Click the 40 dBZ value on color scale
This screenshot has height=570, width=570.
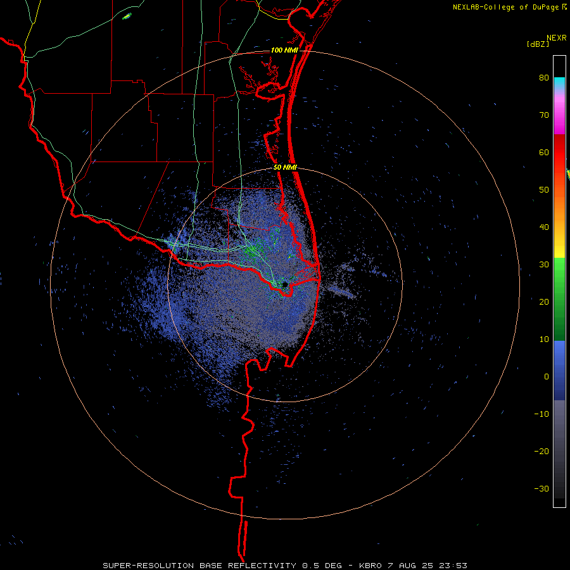click(x=544, y=227)
